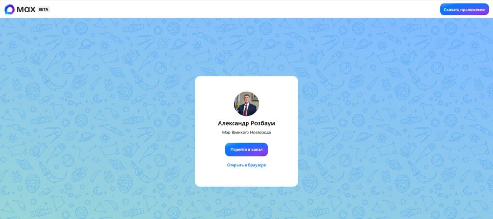Click the BETA badge beside the logo
The width and height of the screenshot is (493, 219).
click(43, 10)
